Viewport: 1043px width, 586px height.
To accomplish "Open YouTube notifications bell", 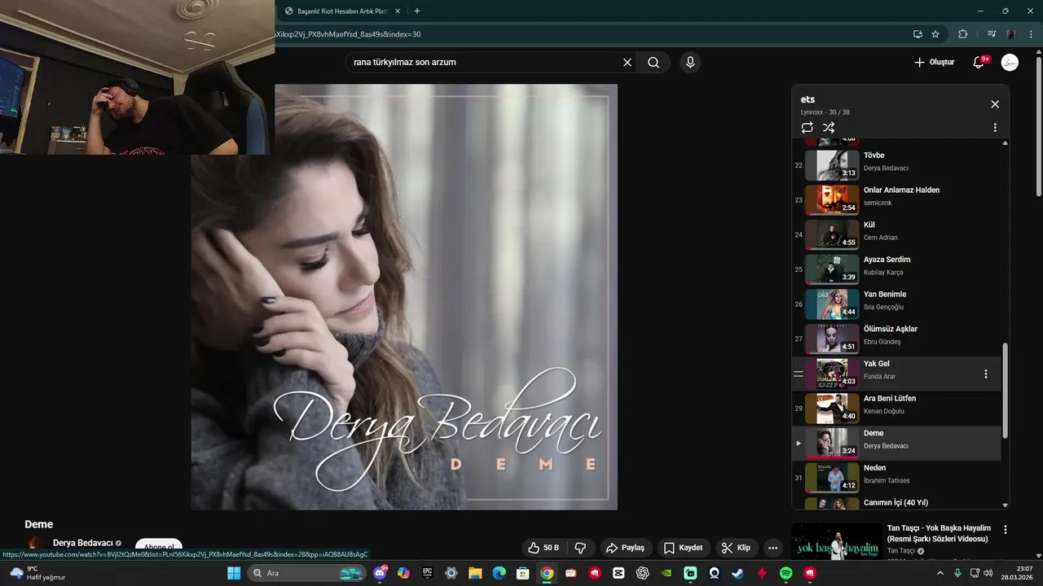I will pyautogui.click(x=979, y=63).
